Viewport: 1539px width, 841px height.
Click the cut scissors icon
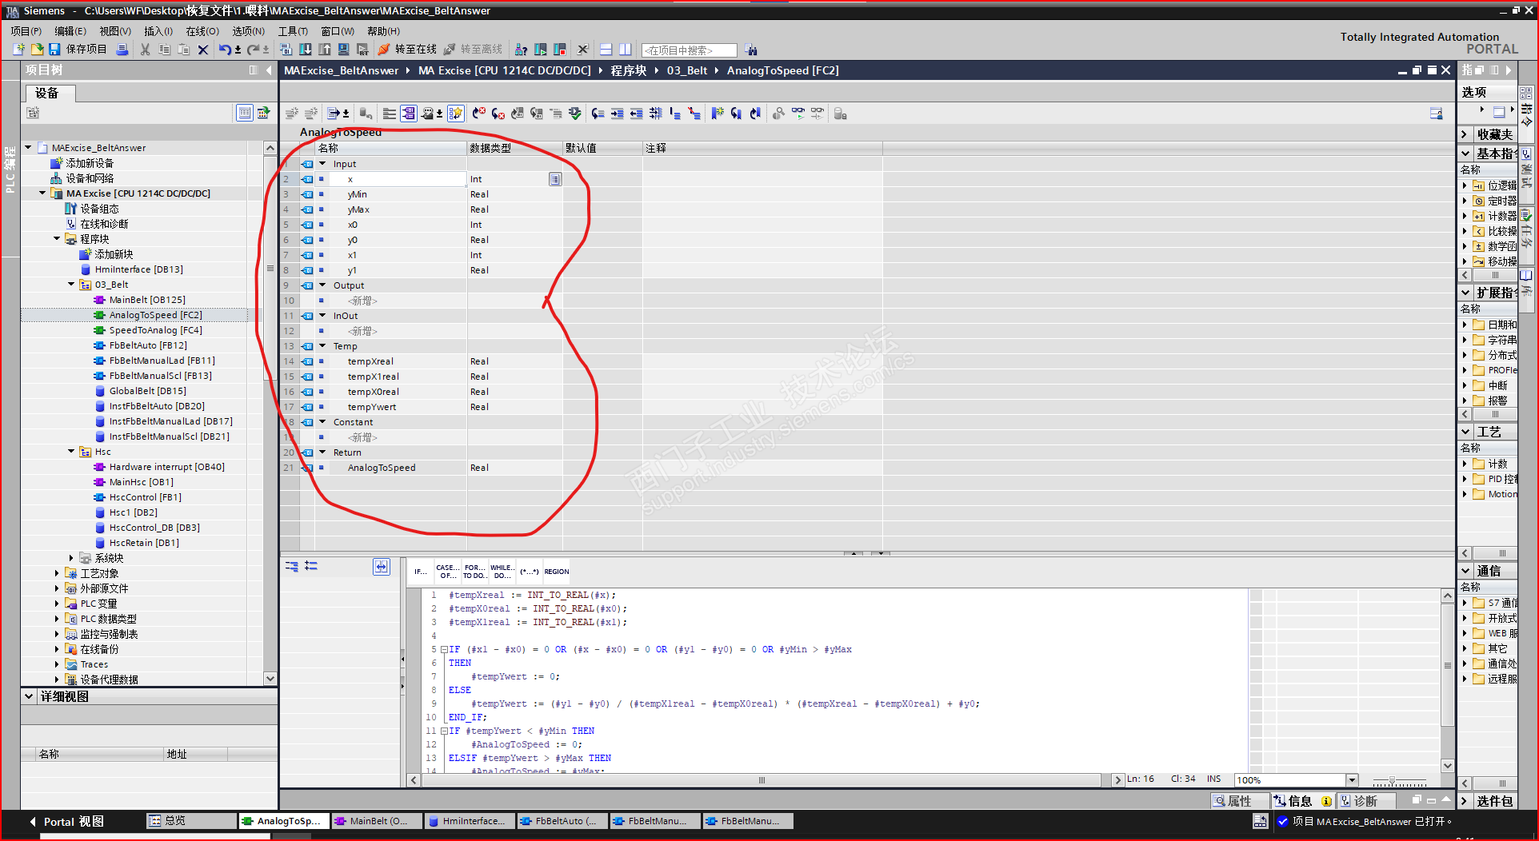[145, 50]
